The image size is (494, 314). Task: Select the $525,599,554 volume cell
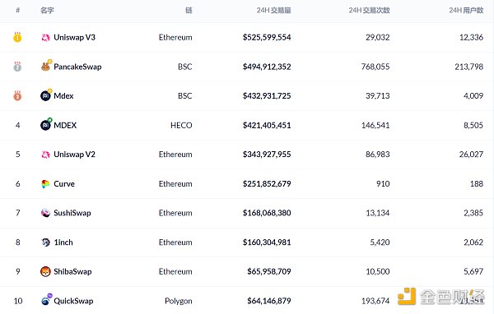point(267,38)
